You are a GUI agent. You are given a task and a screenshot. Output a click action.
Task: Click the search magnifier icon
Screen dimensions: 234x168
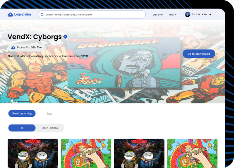pyautogui.click(x=42, y=15)
